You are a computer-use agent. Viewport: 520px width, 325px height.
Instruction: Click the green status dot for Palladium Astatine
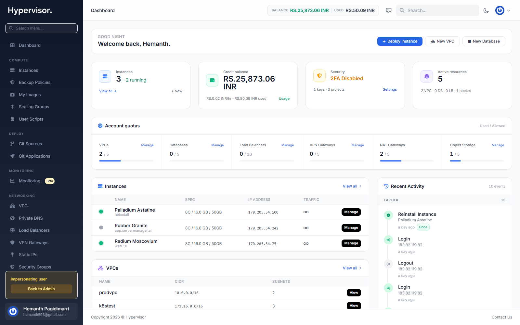pos(101,212)
